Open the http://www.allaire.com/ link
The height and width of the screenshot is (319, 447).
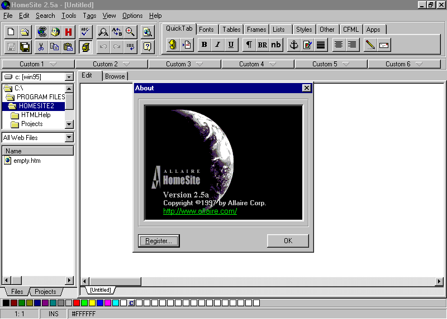(x=200, y=211)
